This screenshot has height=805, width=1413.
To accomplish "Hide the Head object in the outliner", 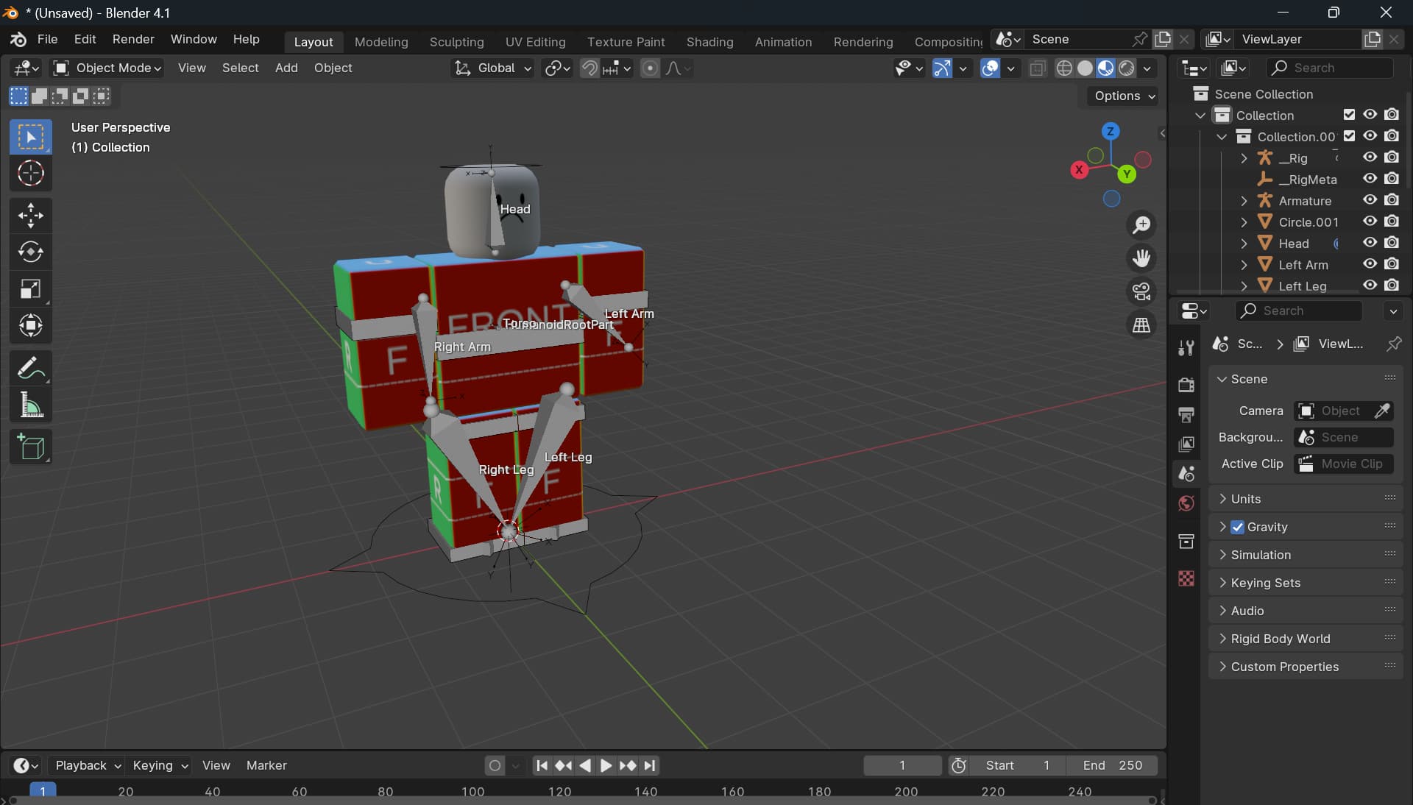I will (x=1370, y=243).
